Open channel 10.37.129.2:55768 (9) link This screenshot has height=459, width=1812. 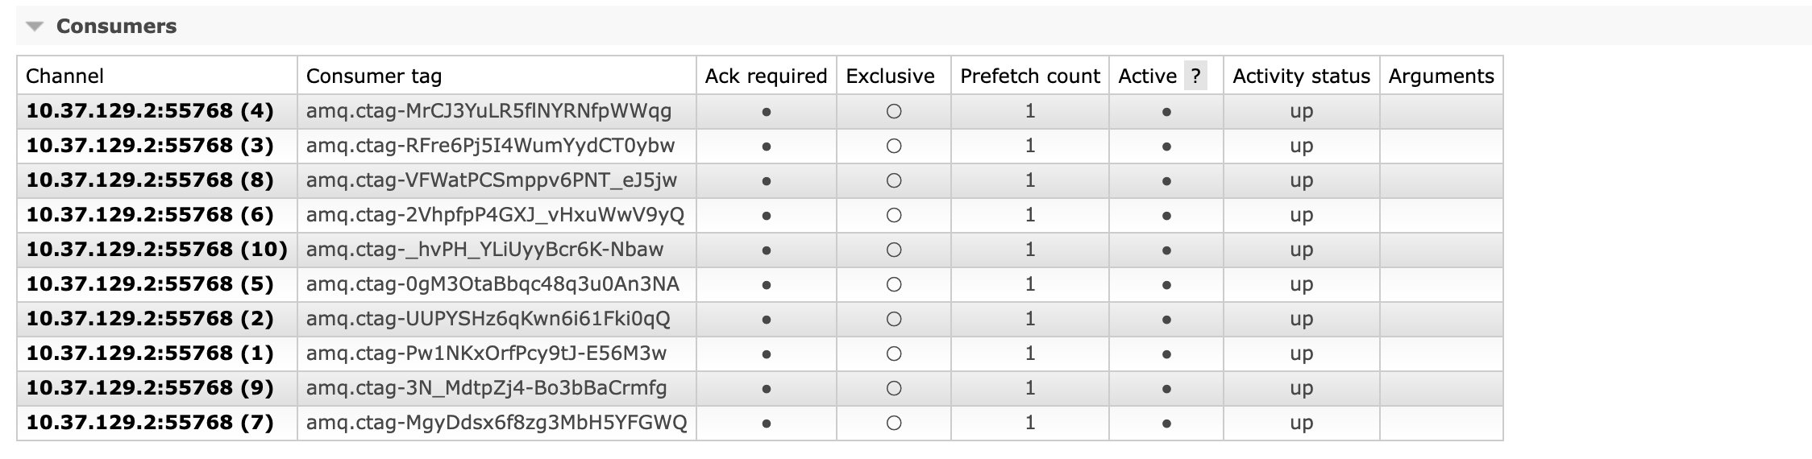click(150, 388)
